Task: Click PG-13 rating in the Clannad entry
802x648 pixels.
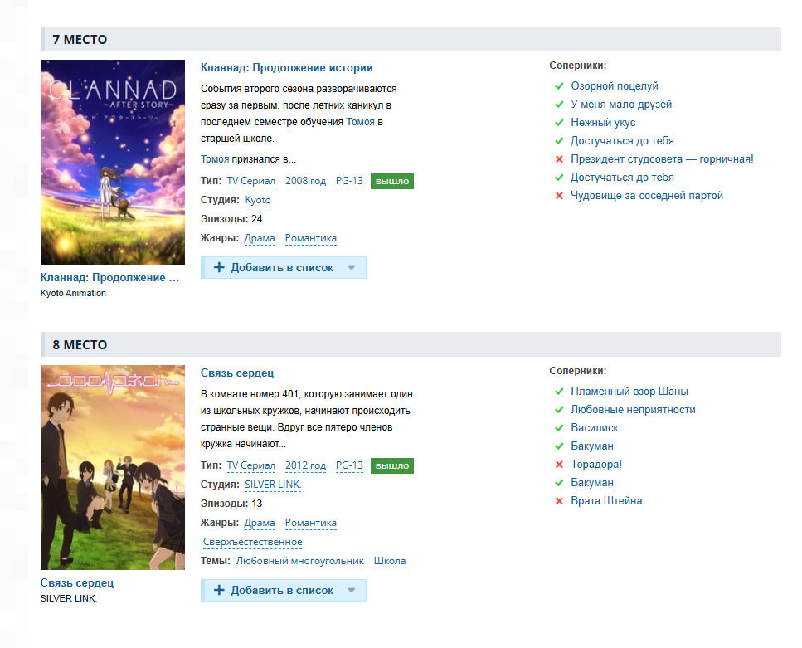Action: coord(349,181)
